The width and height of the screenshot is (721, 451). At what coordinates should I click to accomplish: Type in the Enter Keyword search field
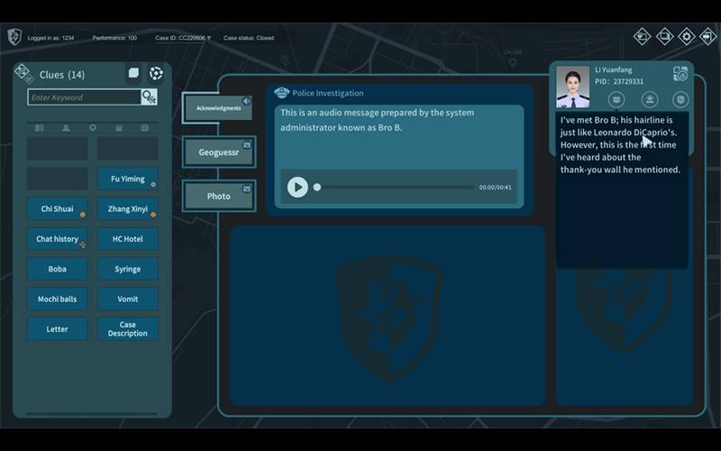83,97
